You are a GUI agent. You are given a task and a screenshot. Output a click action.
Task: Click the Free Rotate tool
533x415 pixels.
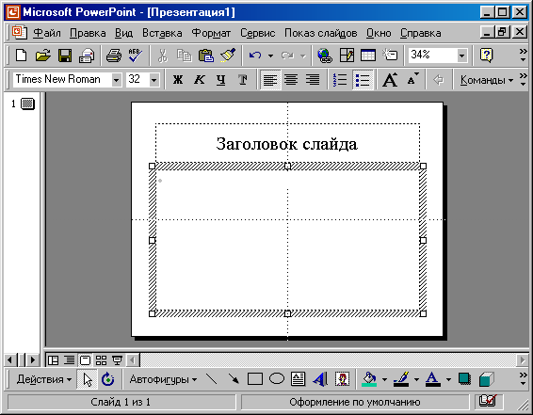108,379
